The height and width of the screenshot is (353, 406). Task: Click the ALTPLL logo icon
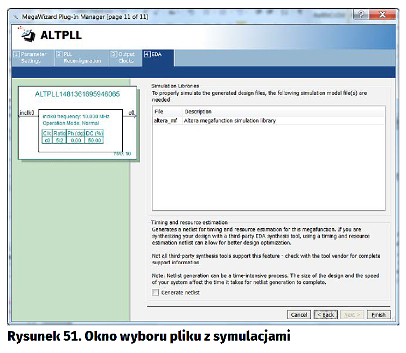[x=27, y=35]
